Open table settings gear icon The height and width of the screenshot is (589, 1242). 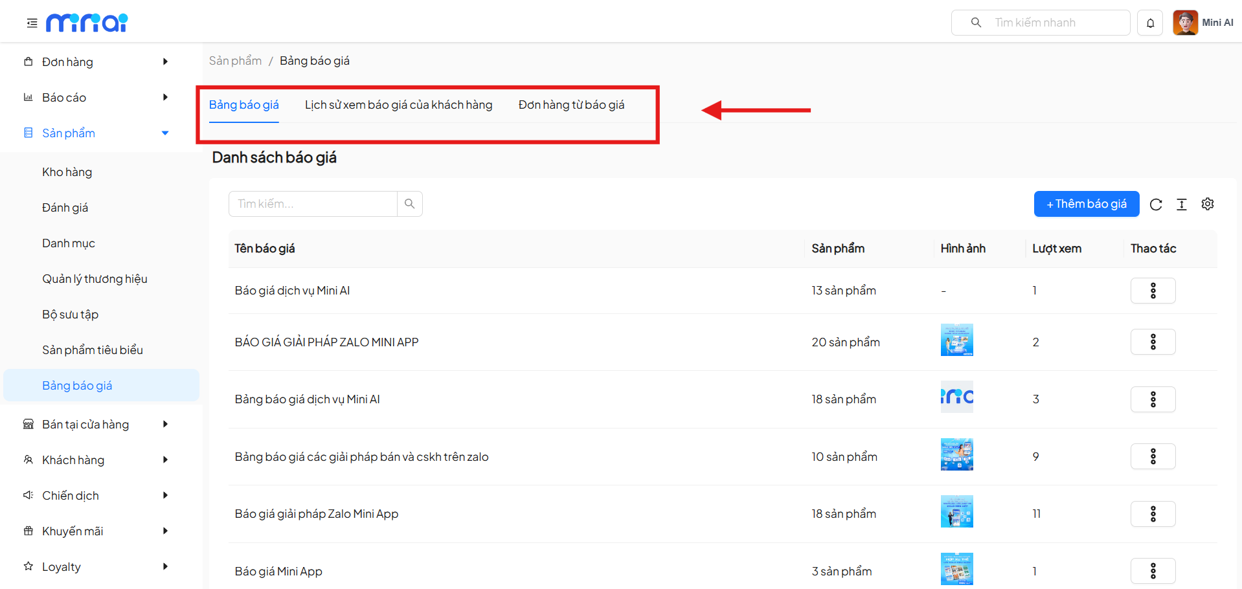coord(1208,205)
